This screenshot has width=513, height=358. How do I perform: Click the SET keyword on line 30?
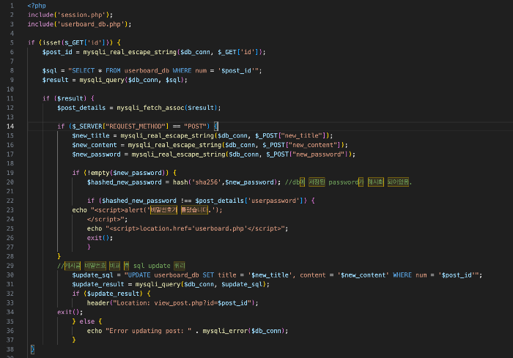click(208, 275)
